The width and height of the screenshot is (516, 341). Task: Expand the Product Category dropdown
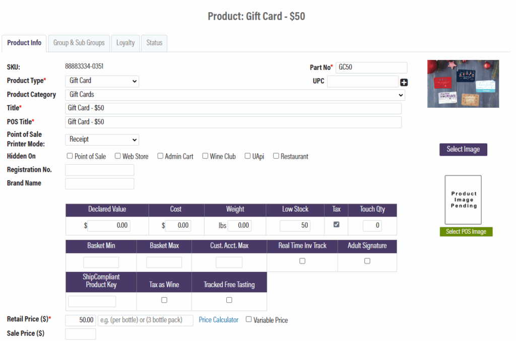click(235, 95)
